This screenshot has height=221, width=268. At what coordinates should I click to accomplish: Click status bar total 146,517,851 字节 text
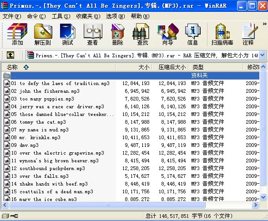(x=189, y=216)
